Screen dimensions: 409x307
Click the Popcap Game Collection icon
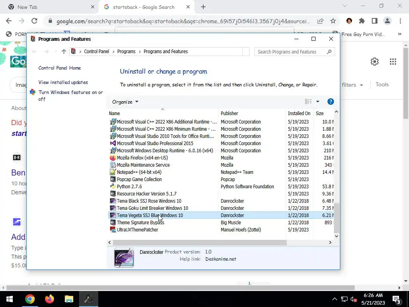coord(113,179)
